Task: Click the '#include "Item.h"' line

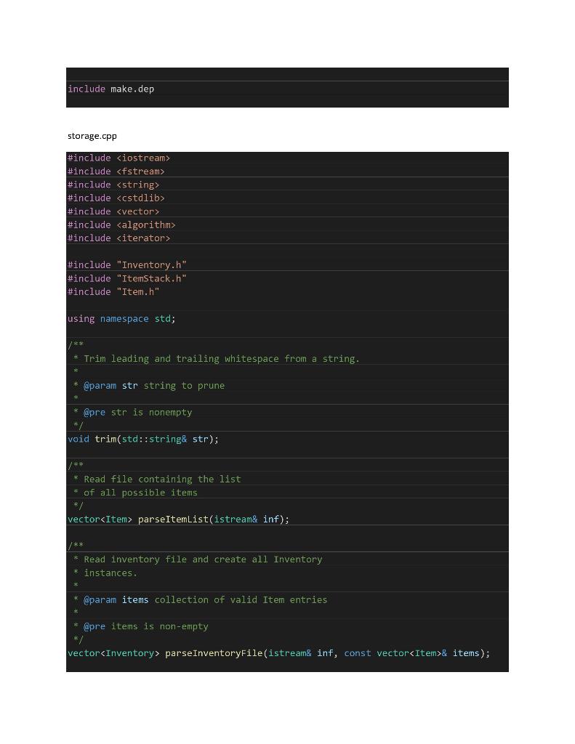Action: [113, 292]
